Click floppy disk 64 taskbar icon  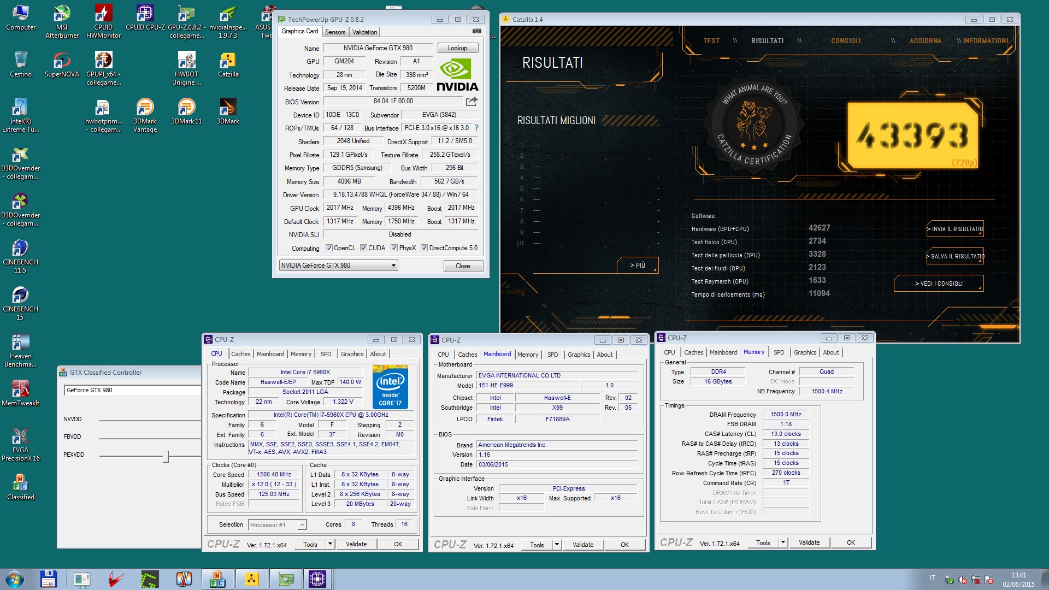(x=48, y=579)
